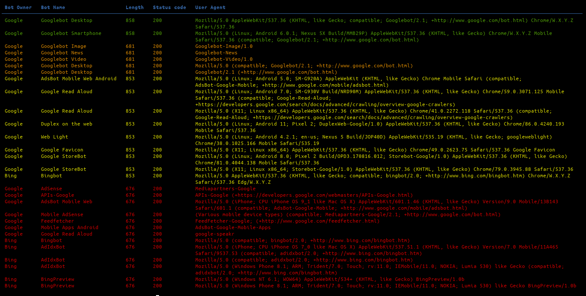Click the "Googlebot-News" user agent
Screen dimensions: 586x296
pos(217,53)
